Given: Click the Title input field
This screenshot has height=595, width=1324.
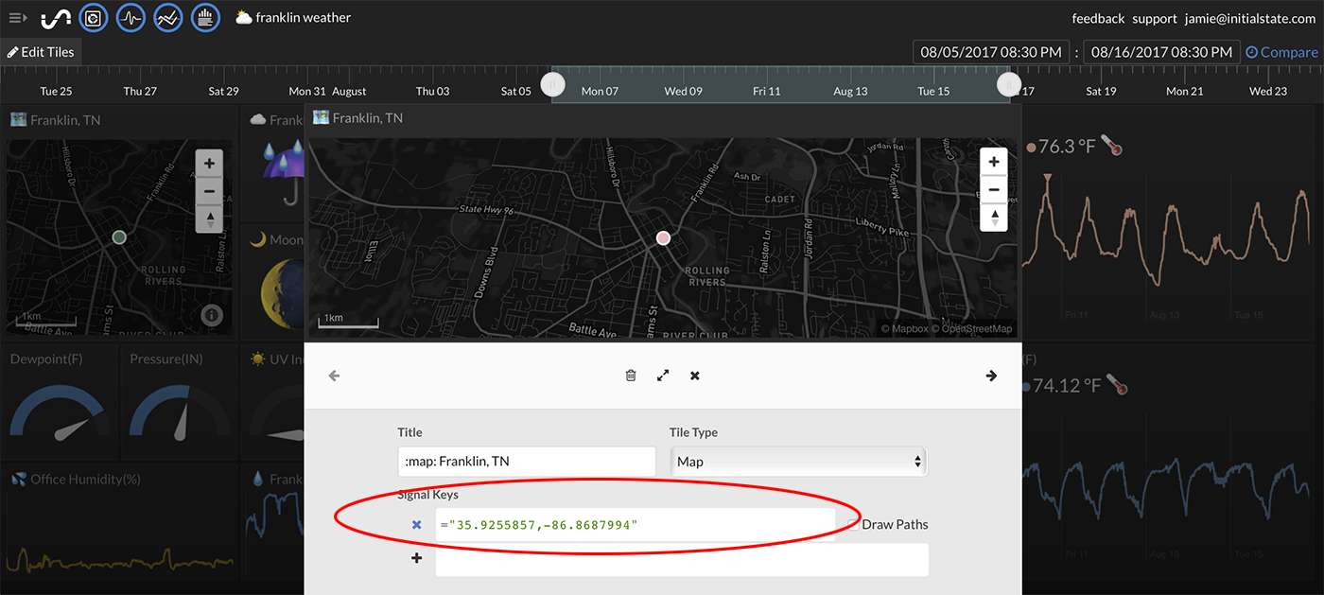Looking at the screenshot, I should click(526, 462).
